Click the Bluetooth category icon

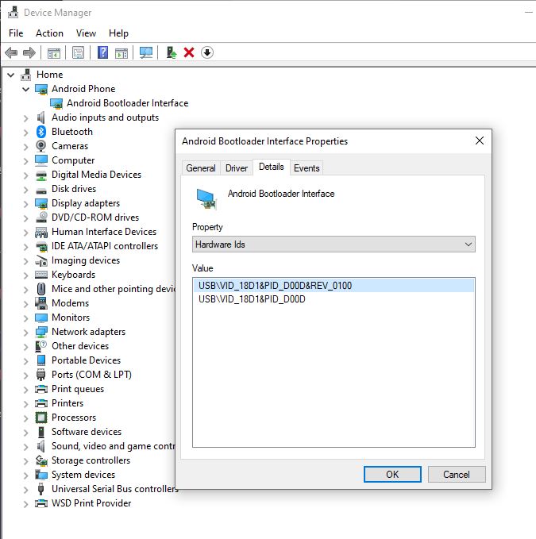click(41, 132)
